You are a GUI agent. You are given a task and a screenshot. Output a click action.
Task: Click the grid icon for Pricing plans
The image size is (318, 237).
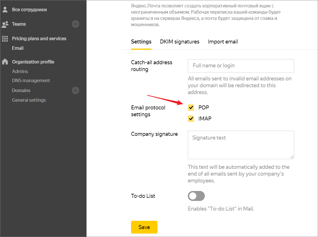(x=5, y=39)
